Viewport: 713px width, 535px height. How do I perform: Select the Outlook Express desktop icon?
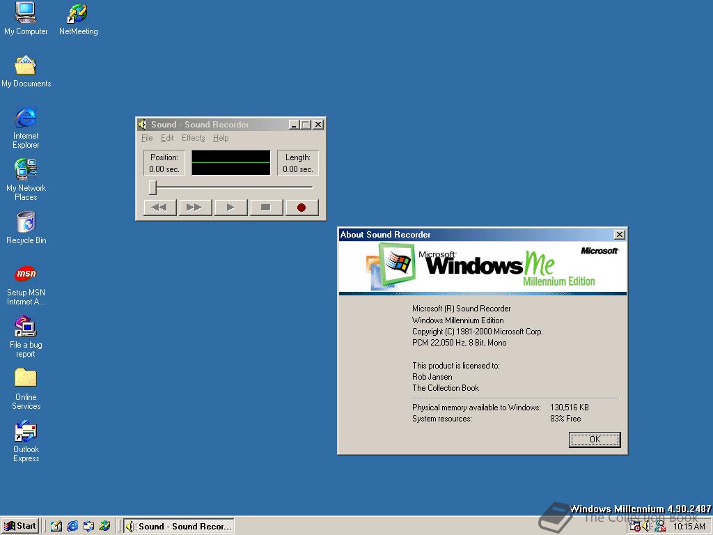[26, 441]
